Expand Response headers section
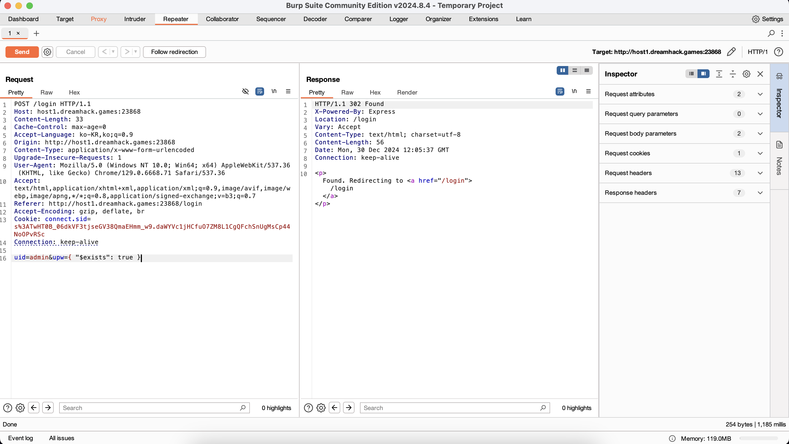This screenshot has height=444, width=789. pyautogui.click(x=760, y=193)
